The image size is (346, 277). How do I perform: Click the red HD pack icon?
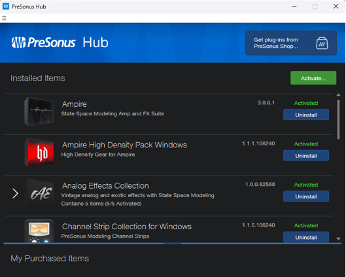click(x=39, y=153)
